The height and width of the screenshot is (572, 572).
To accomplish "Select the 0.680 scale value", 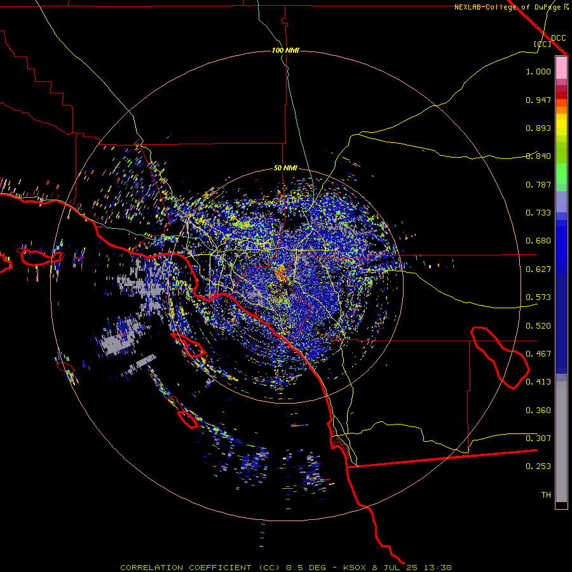I will (x=538, y=241).
